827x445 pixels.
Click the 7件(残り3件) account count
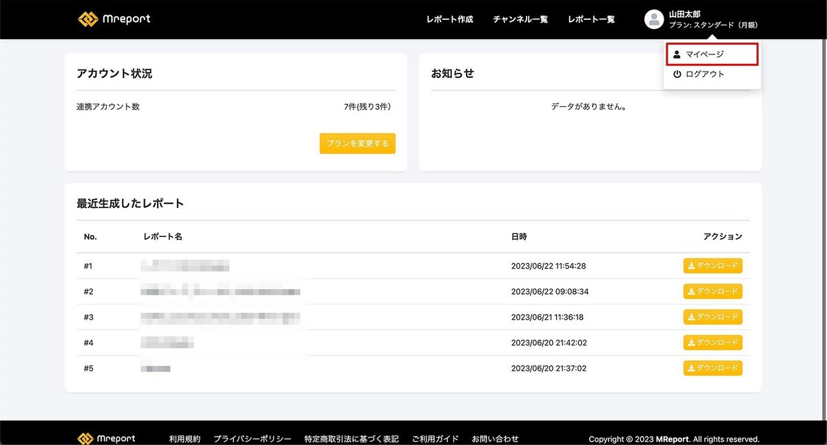[x=367, y=107]
